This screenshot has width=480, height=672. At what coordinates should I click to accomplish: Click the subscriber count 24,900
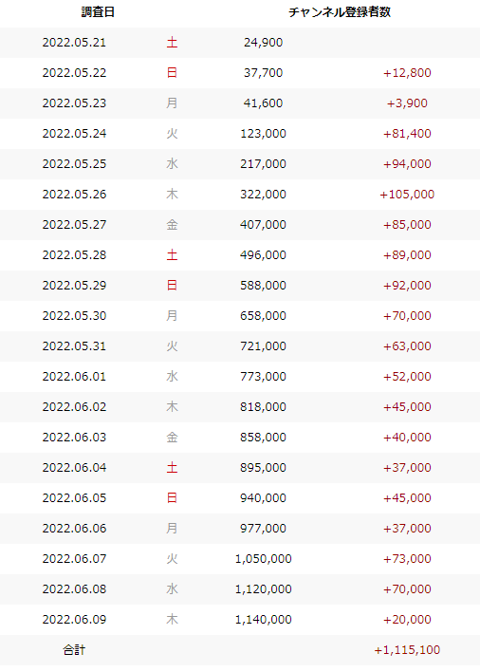coord(264,43)
